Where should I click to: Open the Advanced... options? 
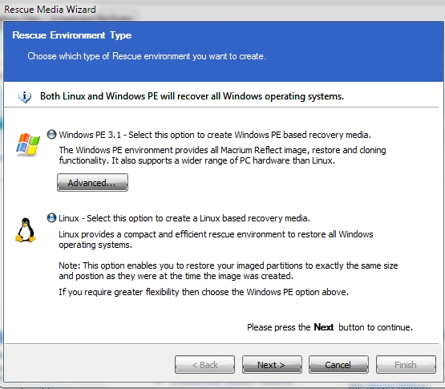pos(92,183)
